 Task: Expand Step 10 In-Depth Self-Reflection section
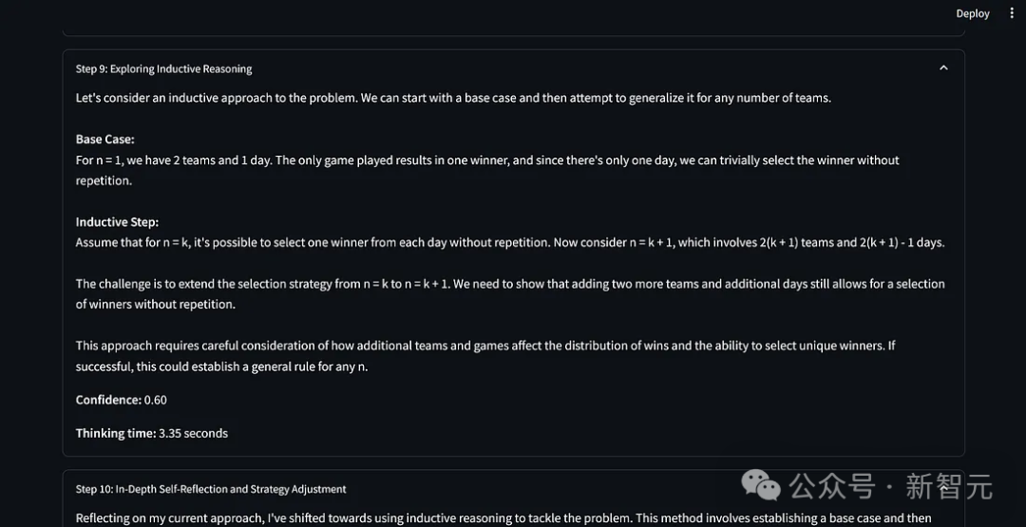pyautogui.click(x=211, y=489)
